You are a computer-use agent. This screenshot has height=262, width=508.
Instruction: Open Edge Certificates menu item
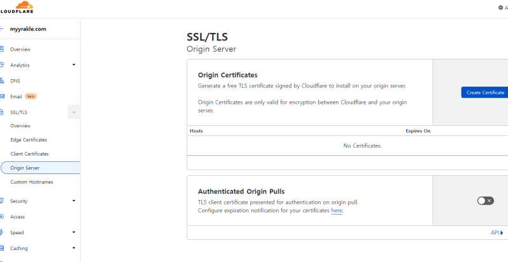pyautogui.click(x=29, y=140)
